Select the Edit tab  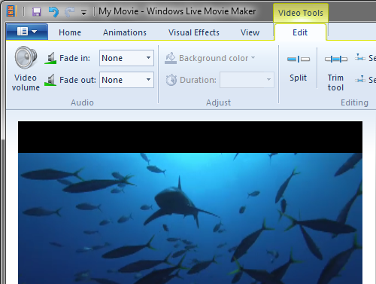[x=300, y=32]
